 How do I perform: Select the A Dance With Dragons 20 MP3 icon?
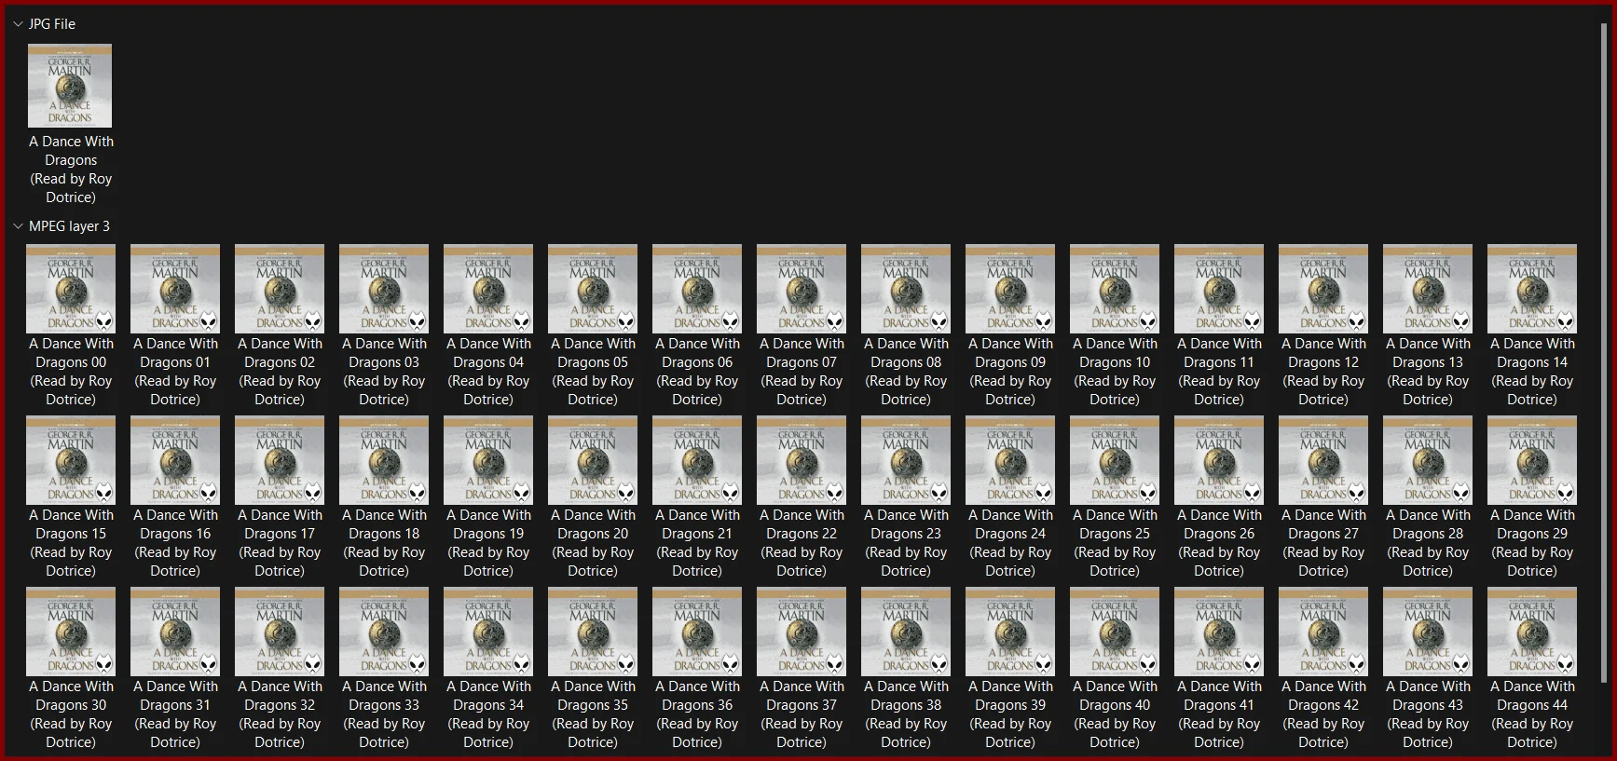pyautogui.click(x=593, y=460)
